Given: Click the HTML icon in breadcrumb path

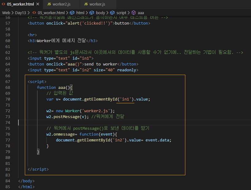Looking at the screenshot, I should point(34,13).
